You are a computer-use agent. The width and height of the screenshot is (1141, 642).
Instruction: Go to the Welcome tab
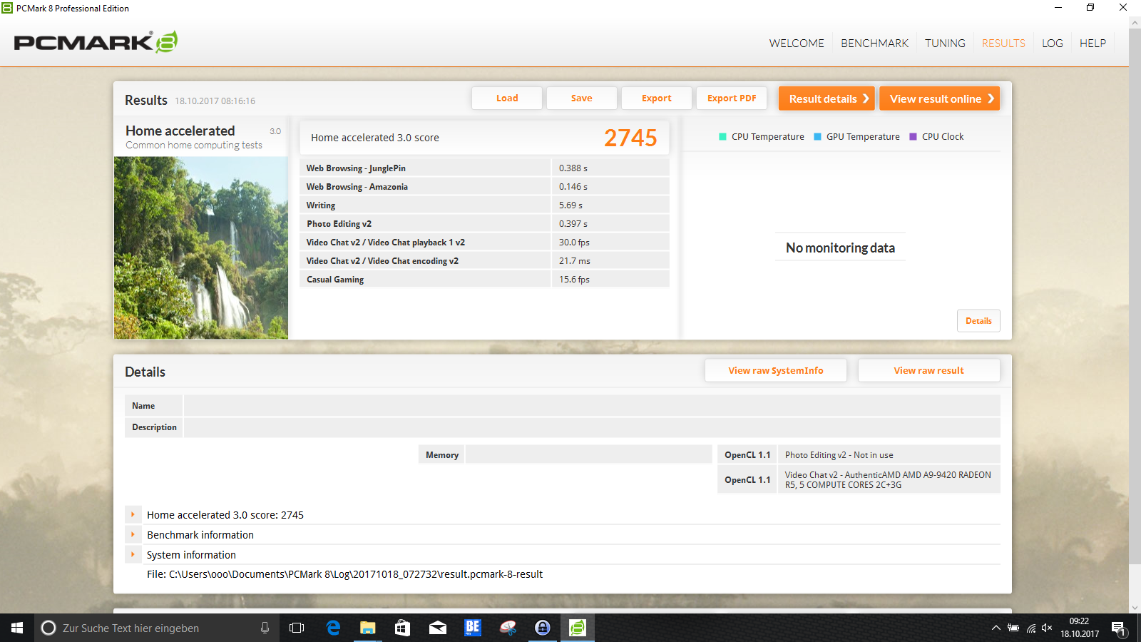point(797,44)
